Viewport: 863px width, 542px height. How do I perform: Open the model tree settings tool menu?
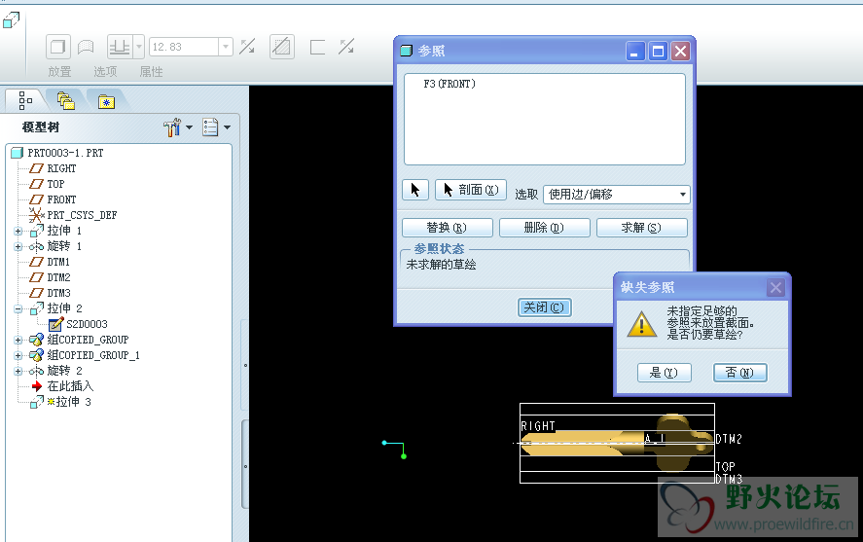[178, 127]
